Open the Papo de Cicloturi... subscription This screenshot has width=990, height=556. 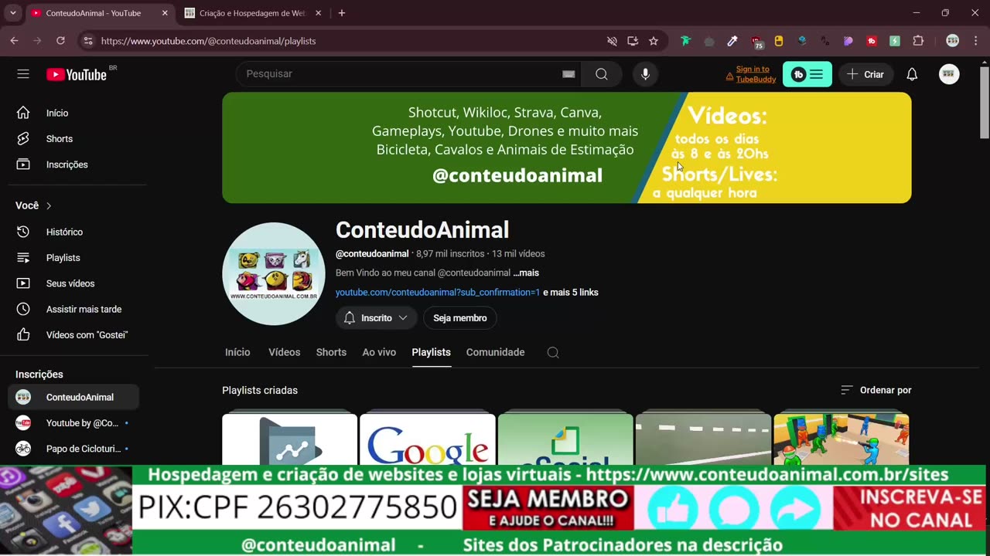(73, 449)
